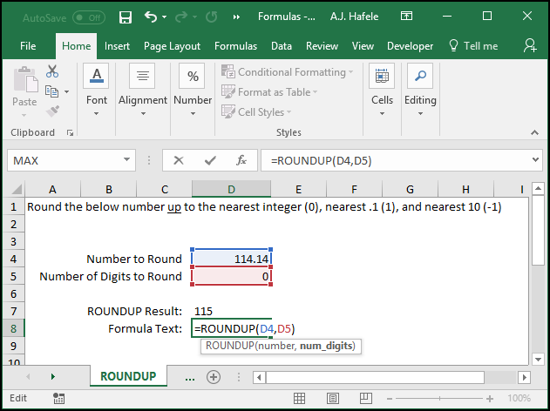Viewport: 550px width, 411px height.
Task: Click the Share person icon
Action: [530, 45]
